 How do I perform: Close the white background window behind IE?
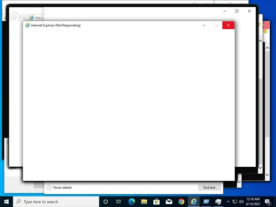click(x=249, y=11)
